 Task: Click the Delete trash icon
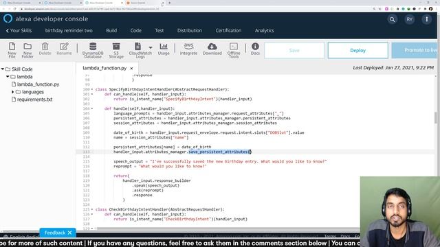(x=45, y=49)
